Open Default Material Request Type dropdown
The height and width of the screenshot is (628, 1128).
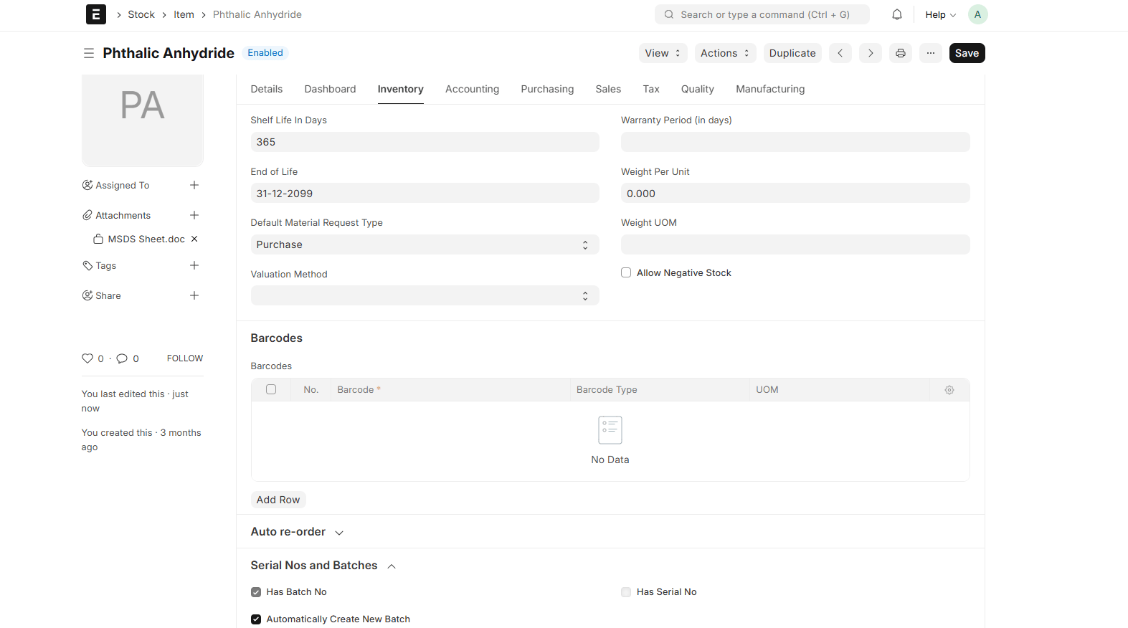click(425, 244)
